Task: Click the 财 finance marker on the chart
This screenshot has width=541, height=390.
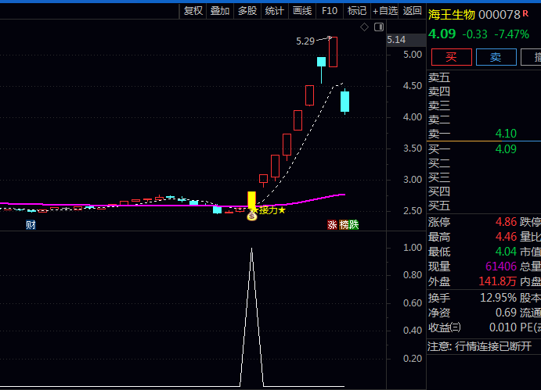Action: click(x=31, y=225)
